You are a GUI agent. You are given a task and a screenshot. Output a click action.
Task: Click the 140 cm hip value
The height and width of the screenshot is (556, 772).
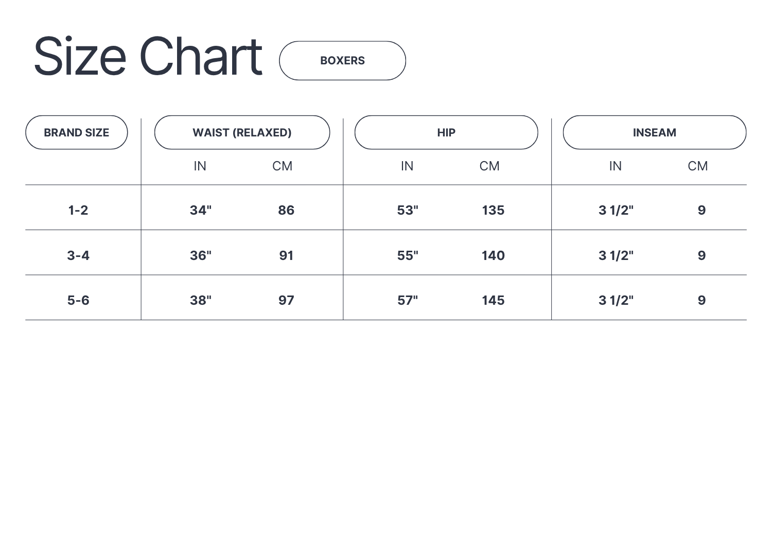point(493,255)
